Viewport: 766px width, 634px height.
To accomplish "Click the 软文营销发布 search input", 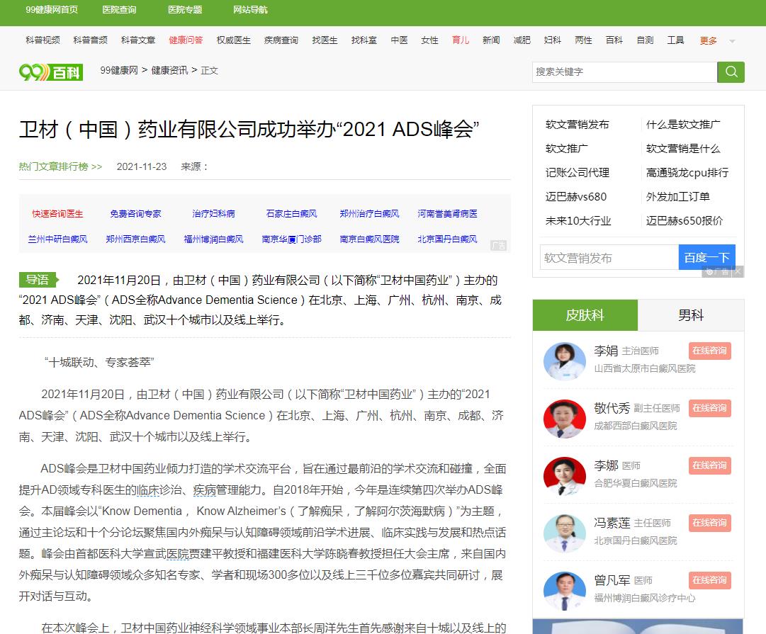I will pyautogui.click(x=609, y=257).
